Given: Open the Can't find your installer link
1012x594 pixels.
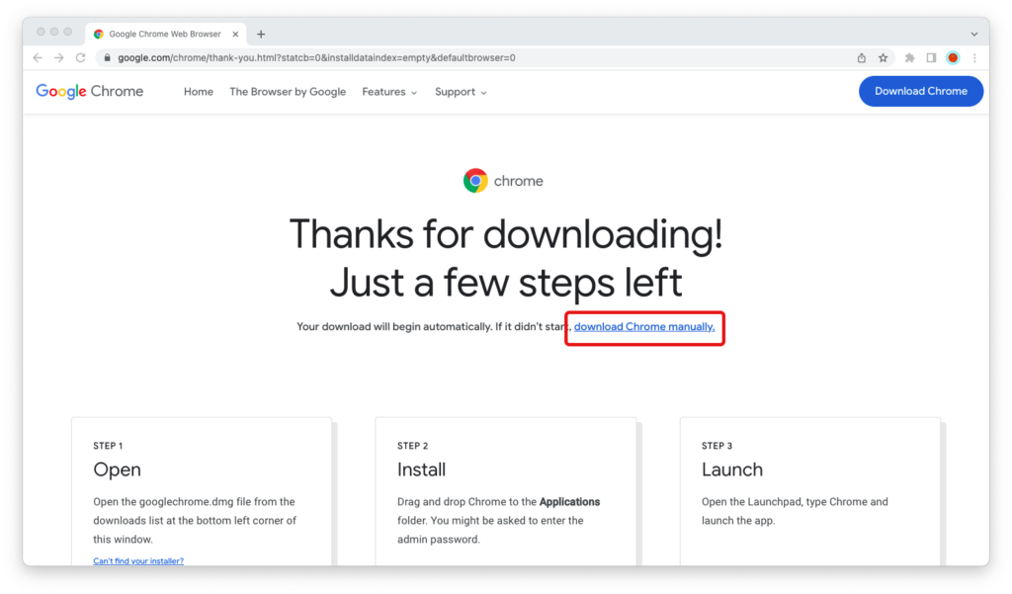Looking at the screenshot, I should 138,561.
